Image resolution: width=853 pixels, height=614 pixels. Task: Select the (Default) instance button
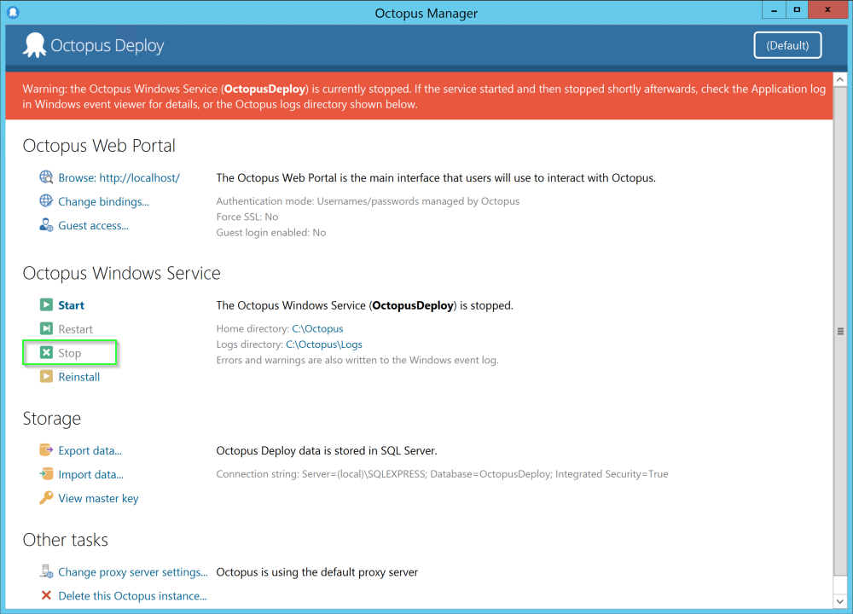[786, 45]
